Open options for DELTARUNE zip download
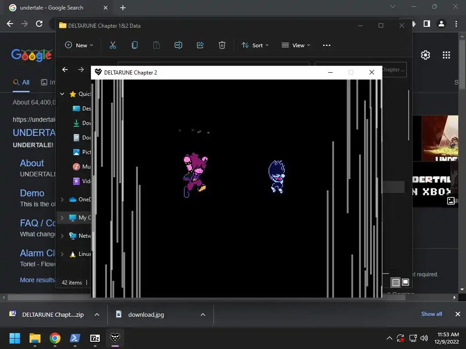The height and width of the screenshot is (349, 466). coord(97,314)
